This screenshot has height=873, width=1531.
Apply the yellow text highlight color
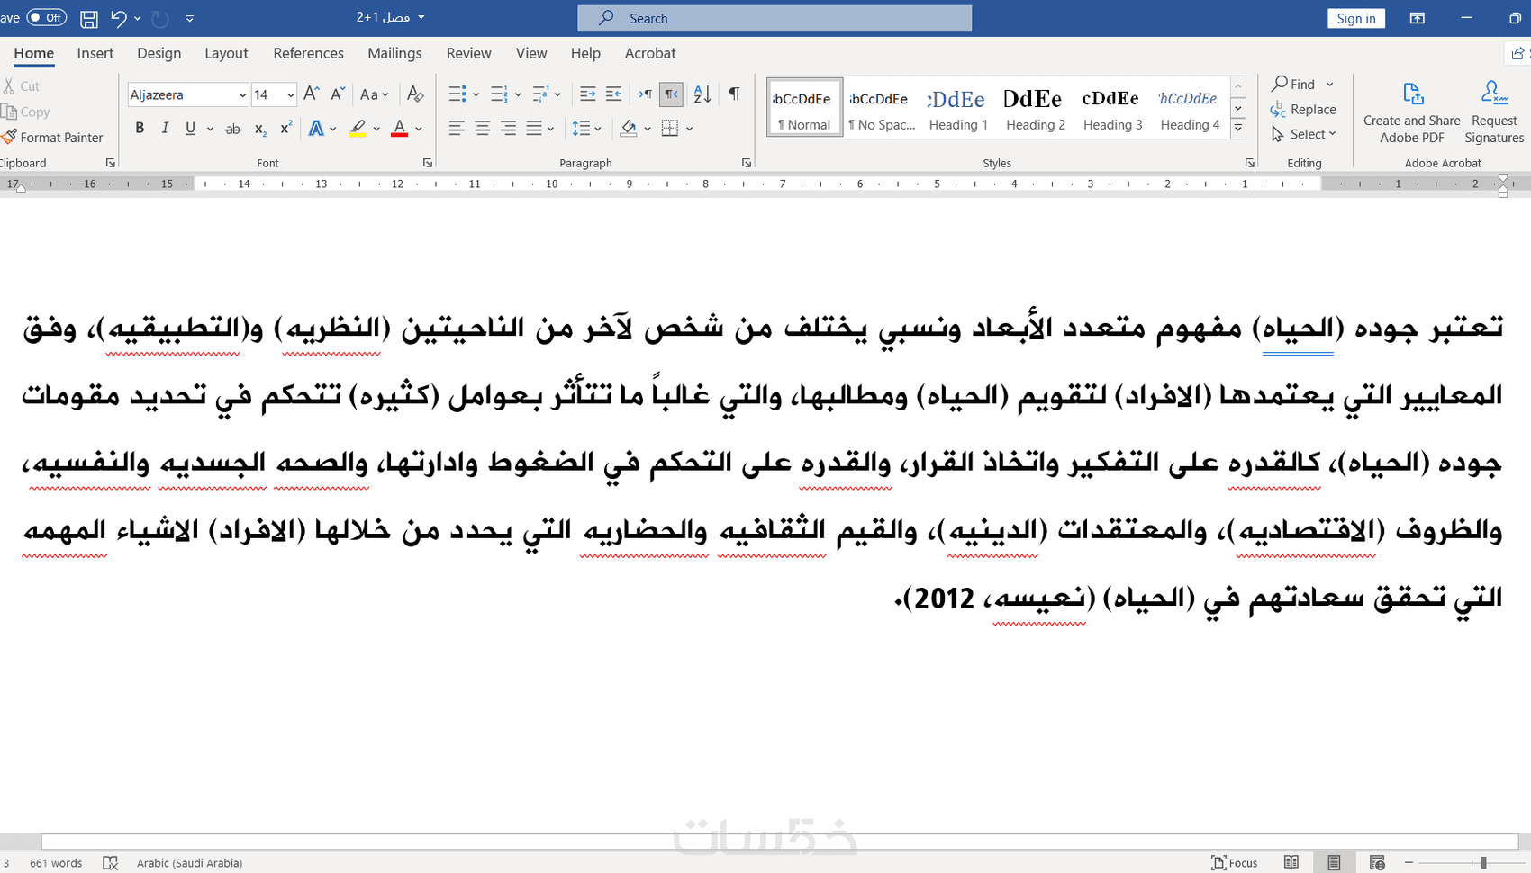click(358, 129)
